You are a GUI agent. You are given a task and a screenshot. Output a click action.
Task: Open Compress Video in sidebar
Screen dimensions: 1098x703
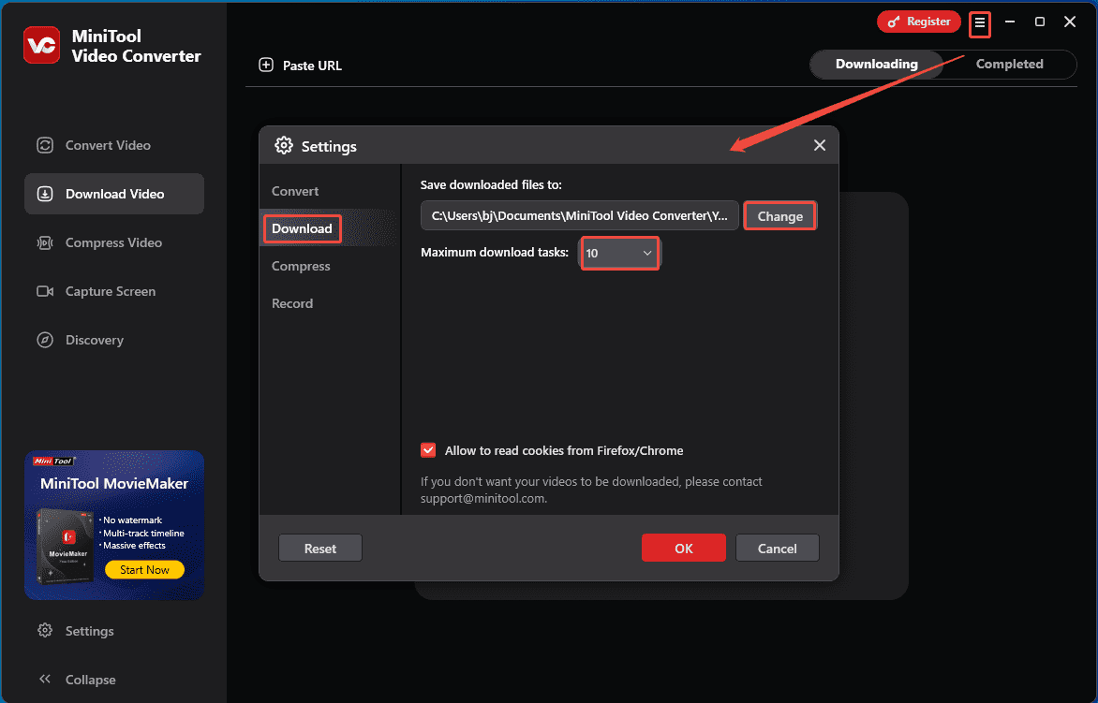(114, 242)
